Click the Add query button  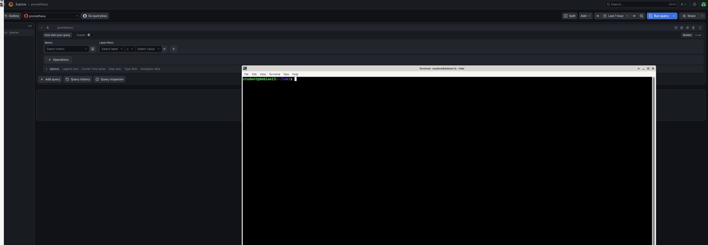click(50, 79)
